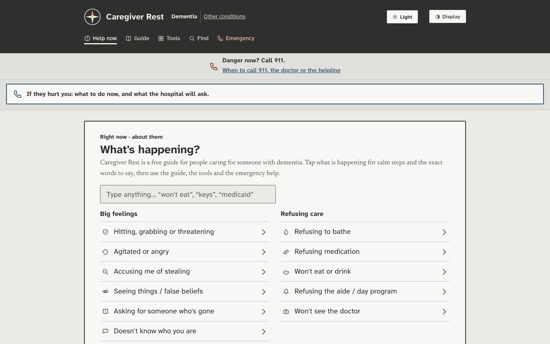Switch to the Help now tab

(100, 38)
